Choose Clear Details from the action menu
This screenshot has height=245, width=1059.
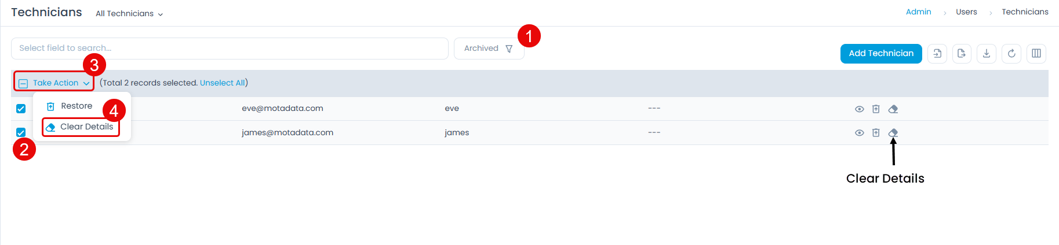click(86, 127)
